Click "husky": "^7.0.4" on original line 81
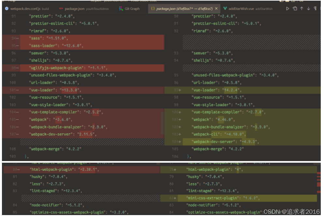The width and height of the screenshot is (325, 218). (49, 177)
